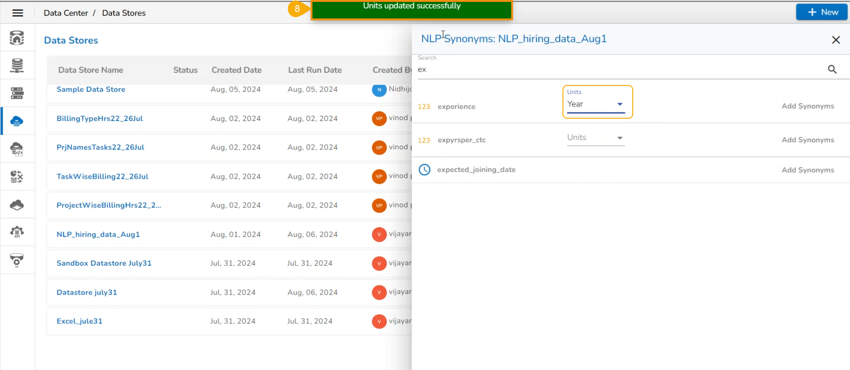Viewport: 850px width, 370px height.
Task: Click the VP avatar in TaskWiseBilling22_26Jul row
Action: [x=379, y=176]
